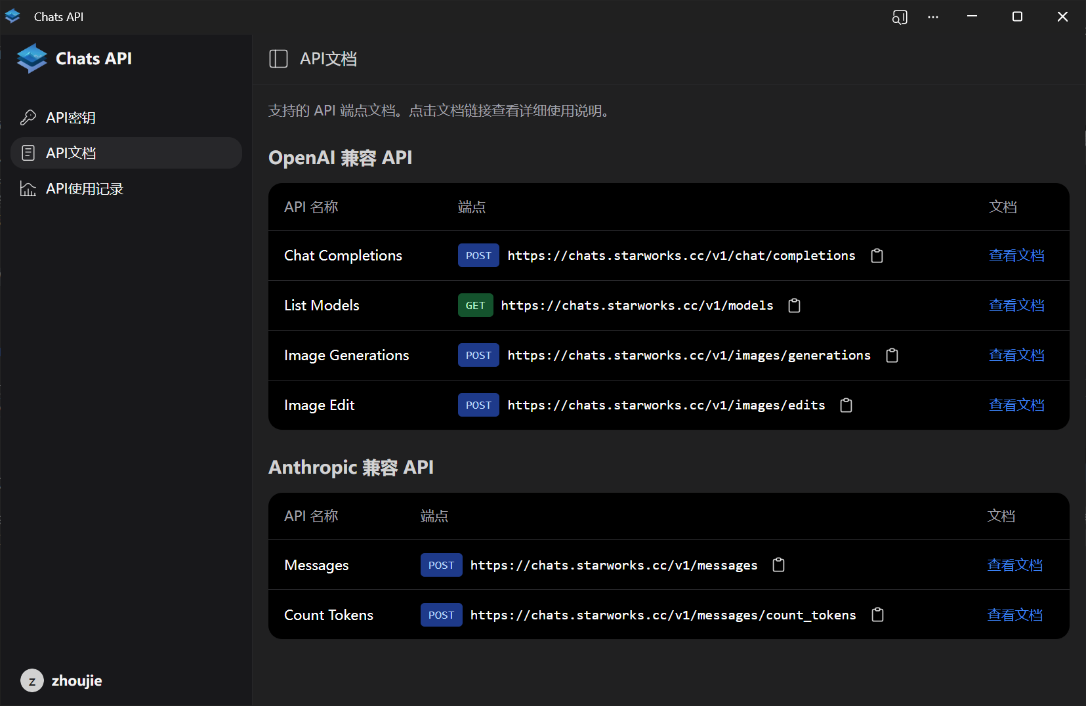Screen dimensions: 1086x706
Task: Click the Image Edit row name
Action: [x=320, y=405]
